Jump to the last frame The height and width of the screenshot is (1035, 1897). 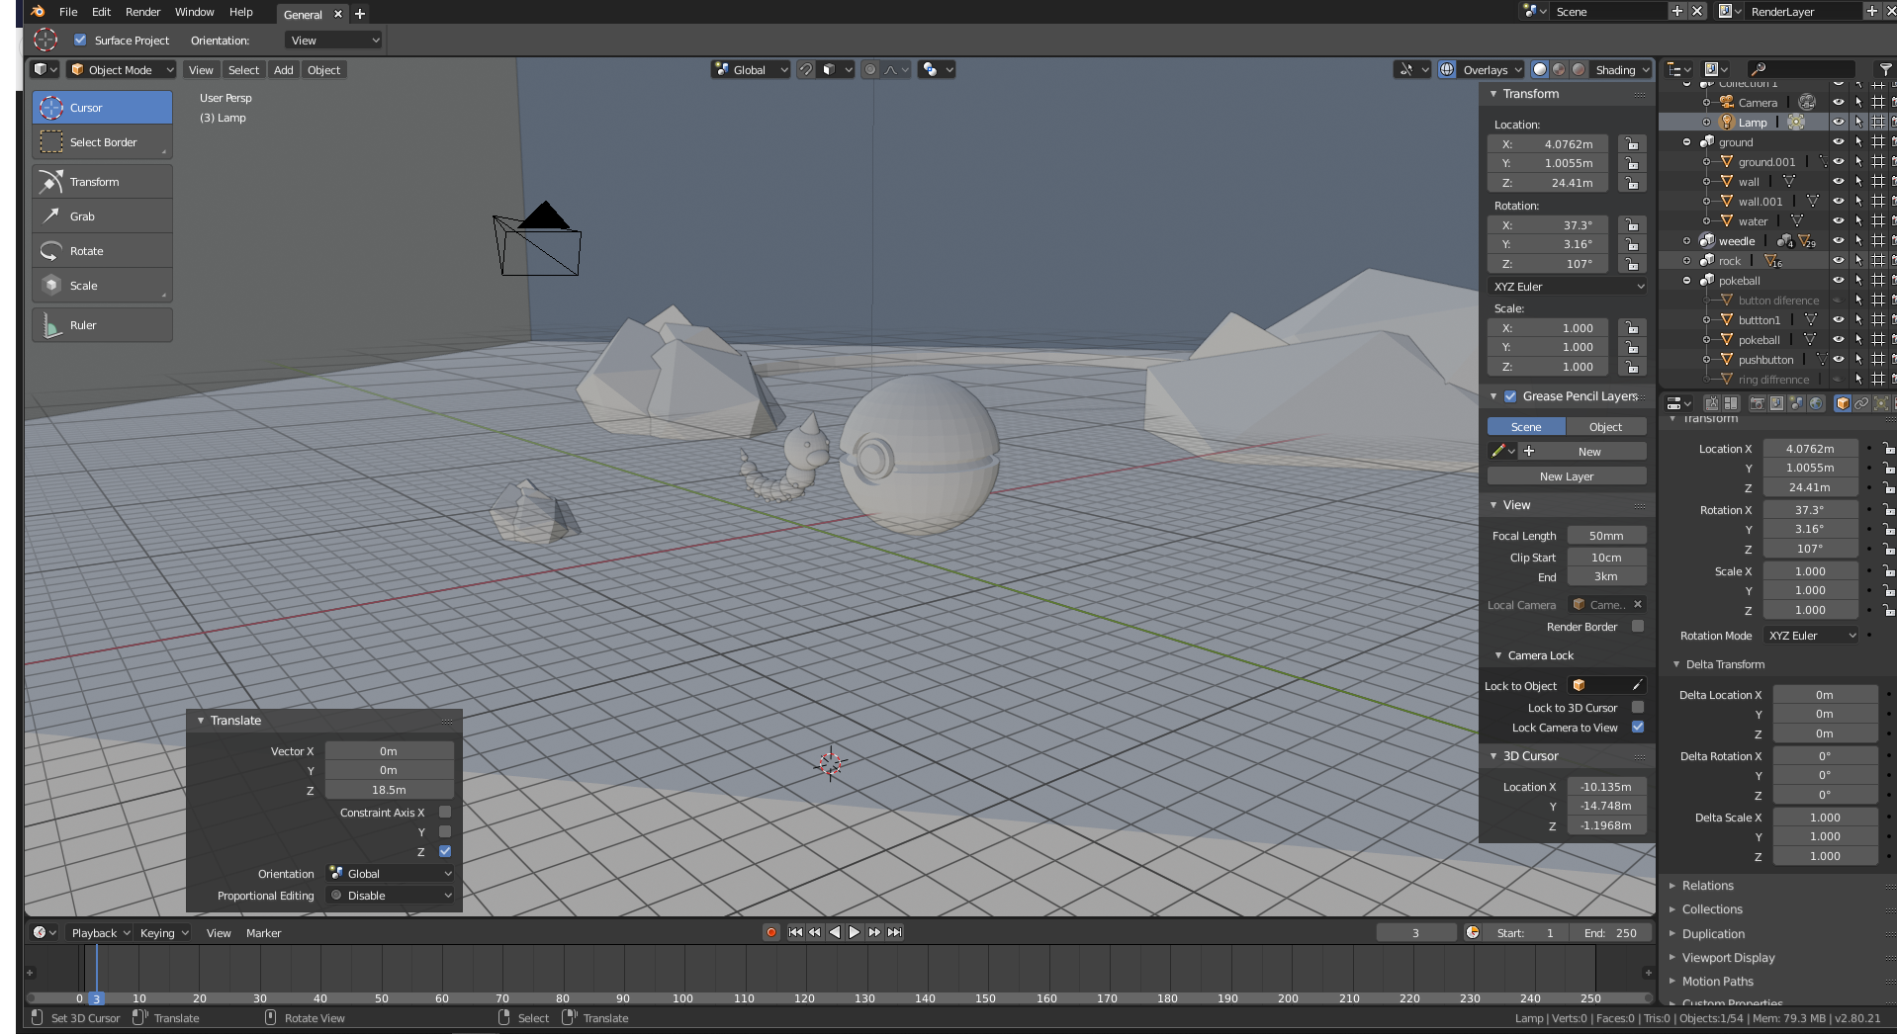[x=894, y=933]
